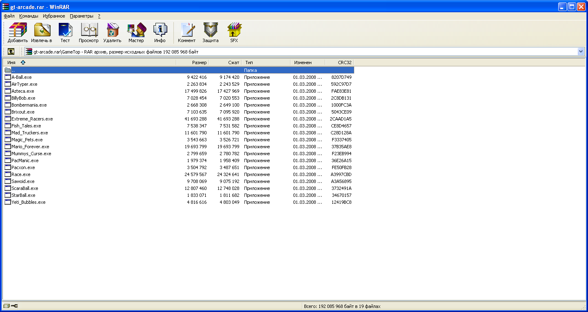
Task: Select the Bombermania.exe file name
Action: coord(29,105)
